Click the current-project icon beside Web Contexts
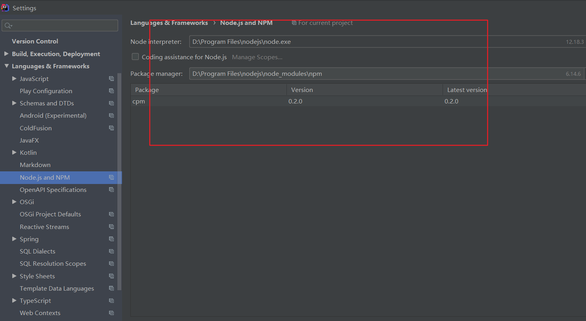Screen dimensions: 586x321 [111, 313]
